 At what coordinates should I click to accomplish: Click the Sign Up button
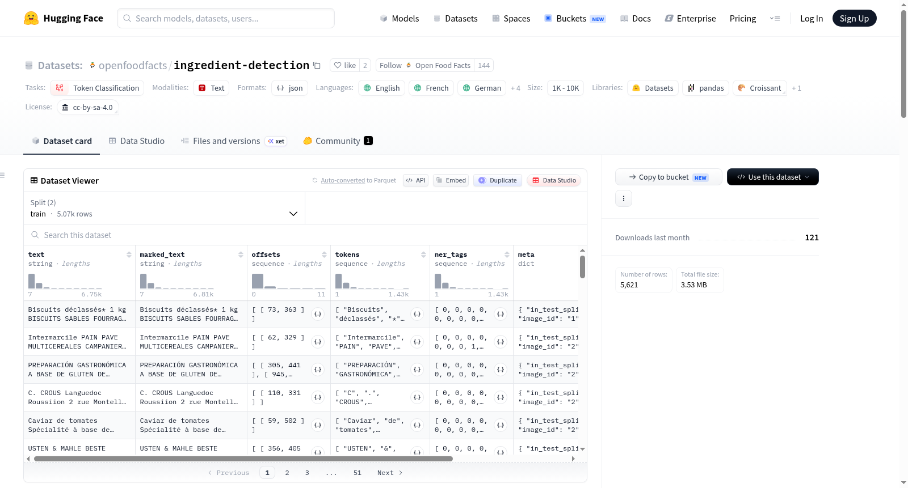(854, 18)
